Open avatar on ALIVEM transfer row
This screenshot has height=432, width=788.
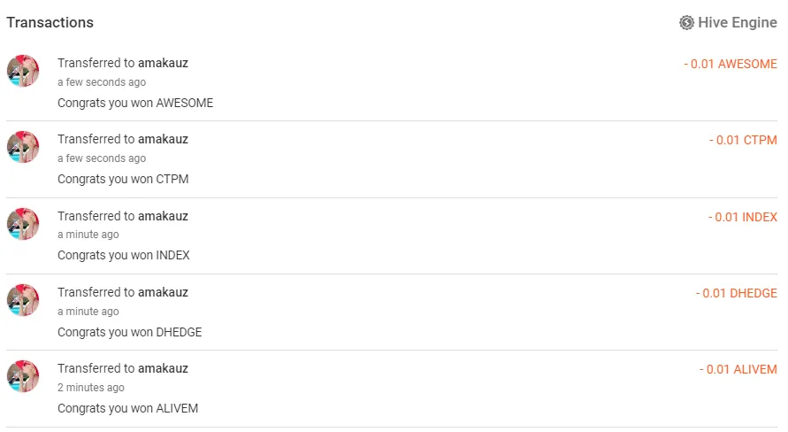(x=23, y=376)
